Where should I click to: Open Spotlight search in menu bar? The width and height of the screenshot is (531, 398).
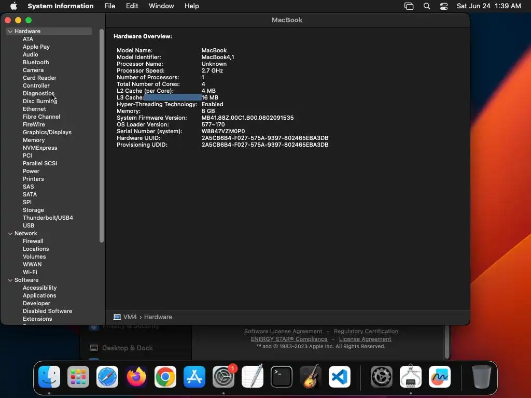pyautogui.click(x=427, y=6)
